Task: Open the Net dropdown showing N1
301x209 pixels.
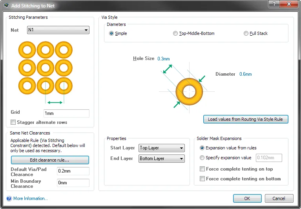Action: click(58, 30)
